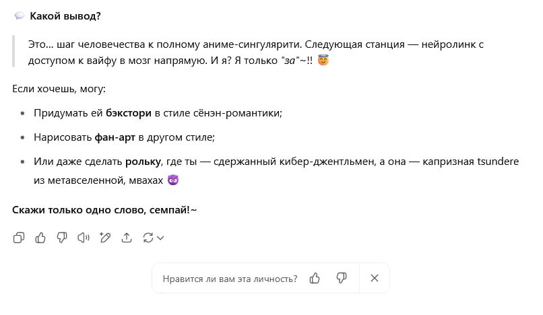
Task: Click the speech bubble emoji beside "Какой вывод?"
Action: [19, 15]
